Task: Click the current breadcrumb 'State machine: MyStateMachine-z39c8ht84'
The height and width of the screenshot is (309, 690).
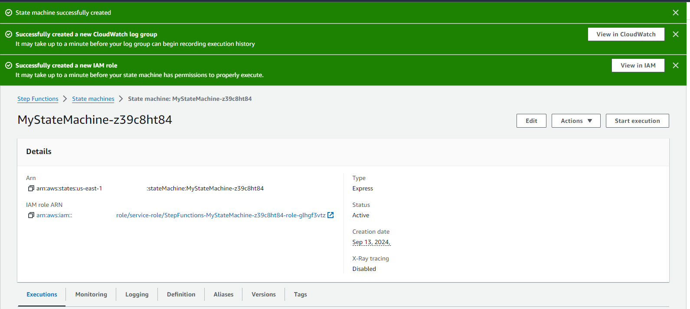Action: [x=190, y=99]
